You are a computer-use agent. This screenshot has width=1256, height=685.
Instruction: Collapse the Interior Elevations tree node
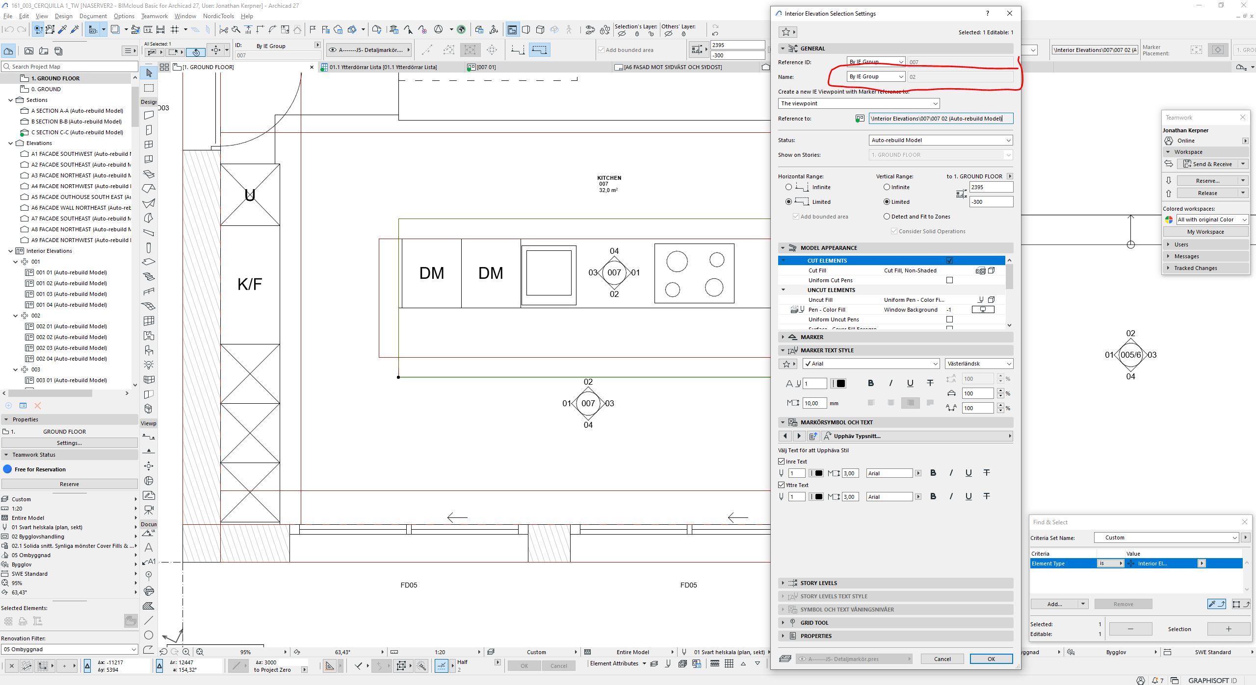[x=10, y=251]
